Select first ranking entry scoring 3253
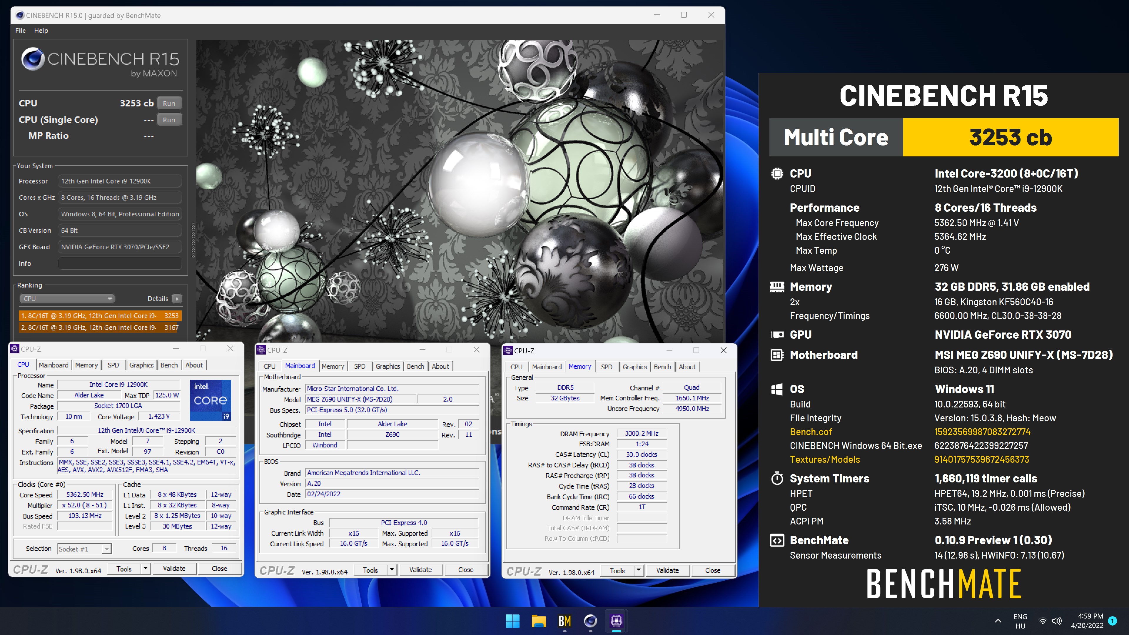Screen dimensions: 1129x635 (100, 315)
